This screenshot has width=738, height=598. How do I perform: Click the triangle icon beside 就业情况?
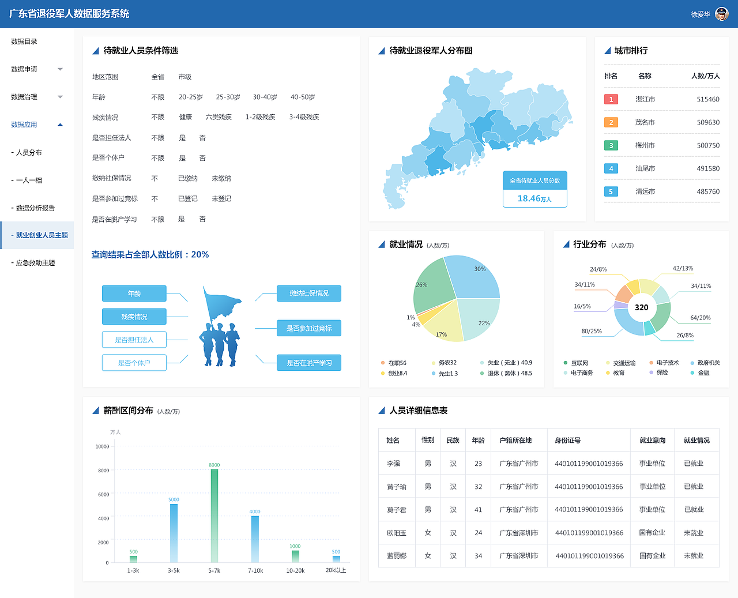(x=382, y=245)
